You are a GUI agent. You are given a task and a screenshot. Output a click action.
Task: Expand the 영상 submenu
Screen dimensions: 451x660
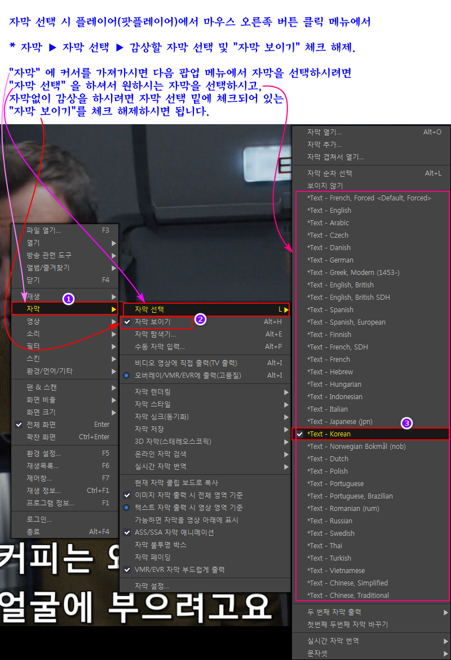pyautogui.click(x=65, y=321)
